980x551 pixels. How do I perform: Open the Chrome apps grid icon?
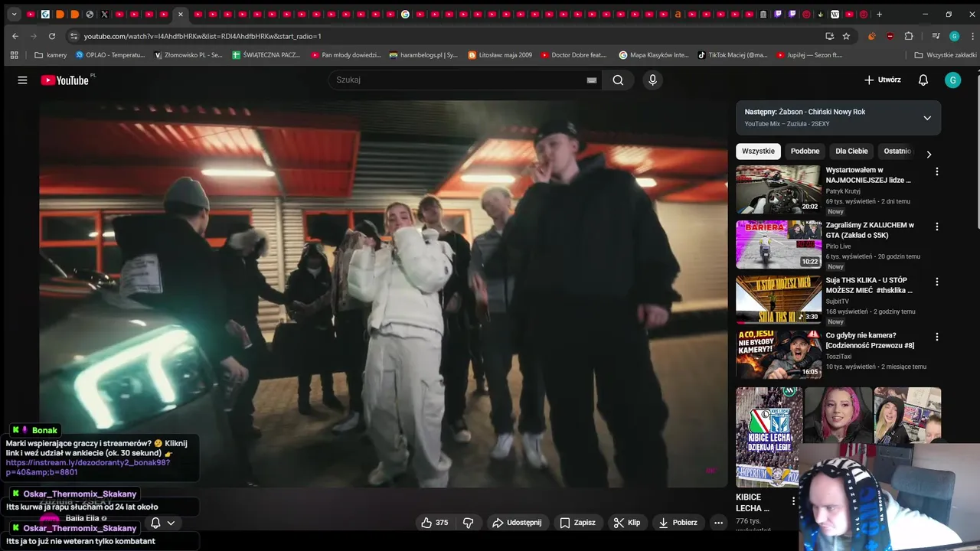click(14, 55)
